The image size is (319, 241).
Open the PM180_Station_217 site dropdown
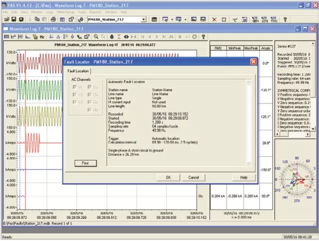[144, 19]
